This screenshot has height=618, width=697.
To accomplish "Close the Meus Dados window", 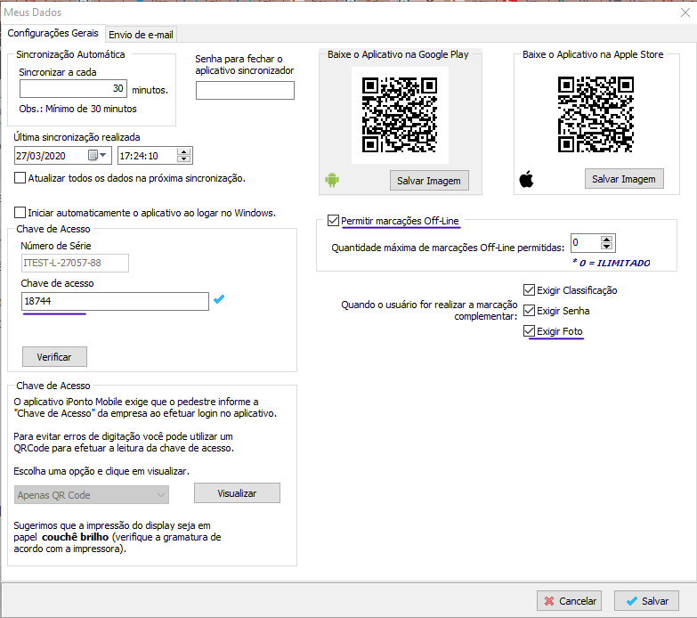I will click(x=682, y=12).
